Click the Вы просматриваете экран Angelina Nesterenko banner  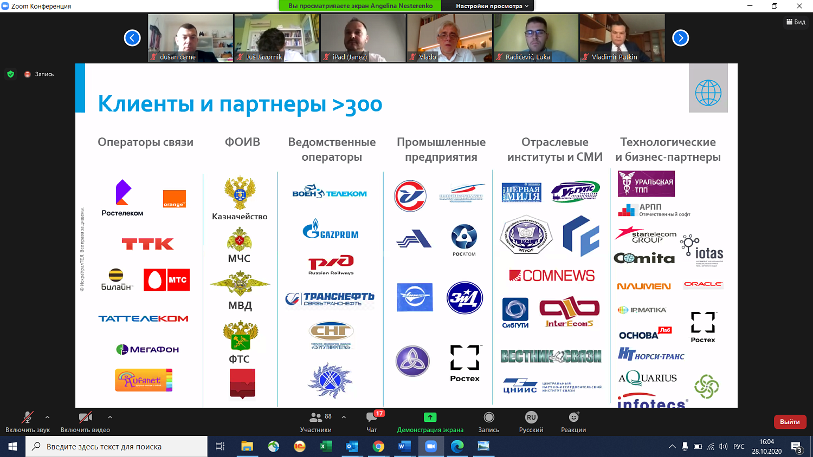360,6
